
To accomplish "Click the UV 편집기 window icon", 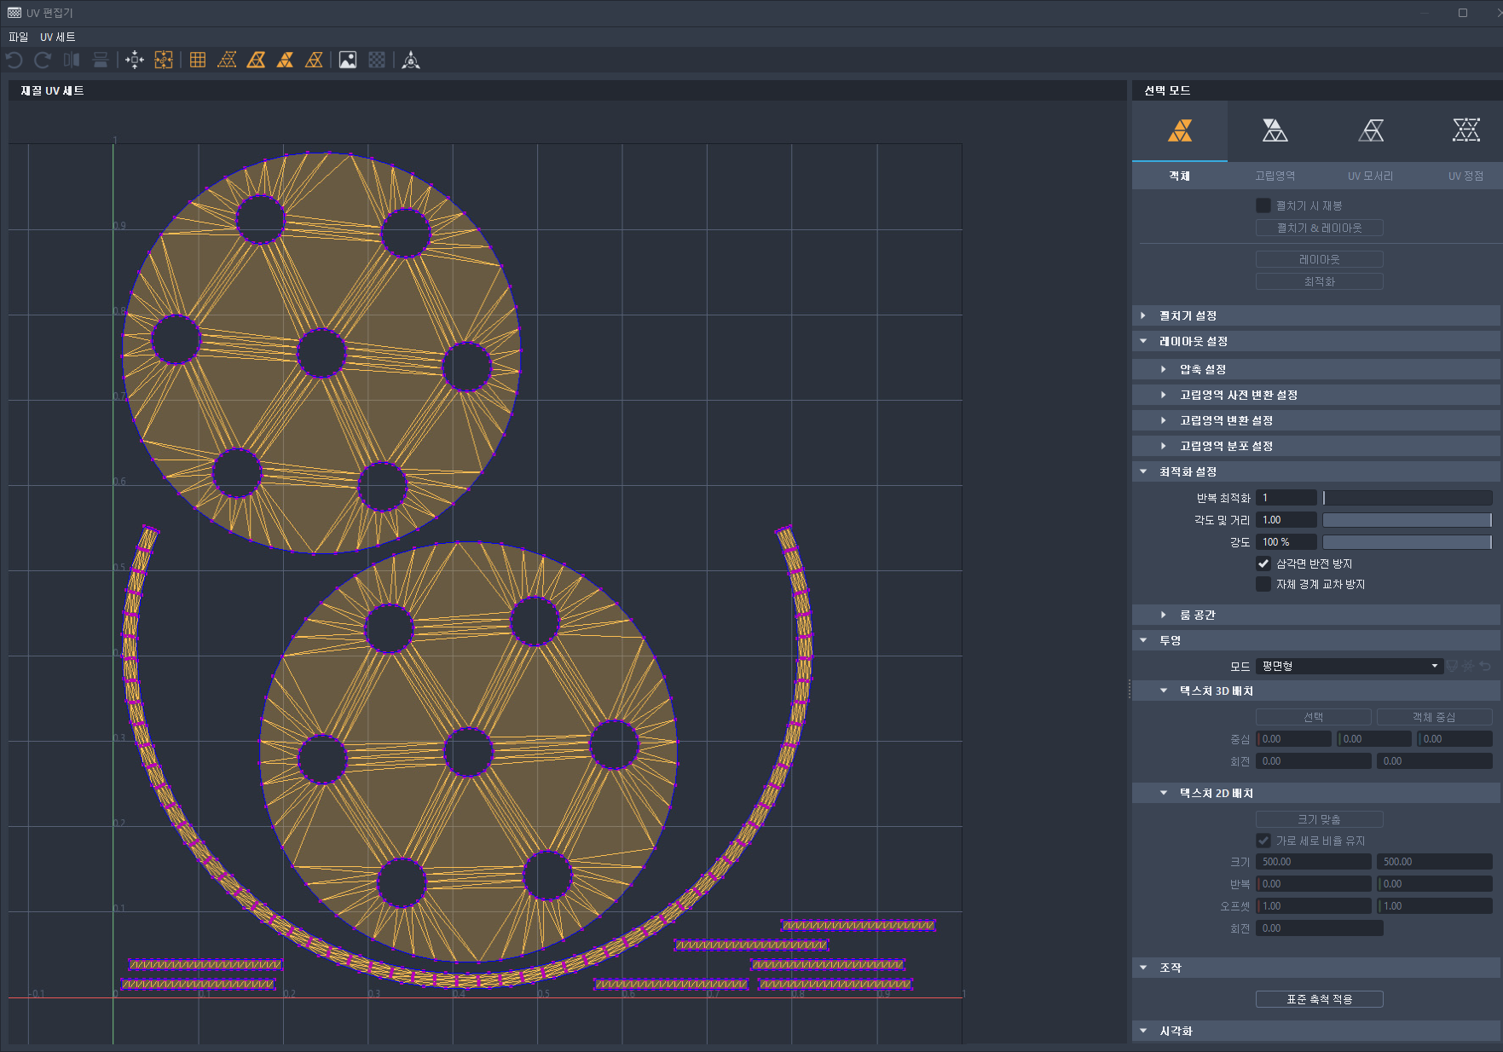I will tap(14, 13).
